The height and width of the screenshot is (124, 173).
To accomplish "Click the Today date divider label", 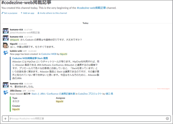I will click(x=85, y=23).
